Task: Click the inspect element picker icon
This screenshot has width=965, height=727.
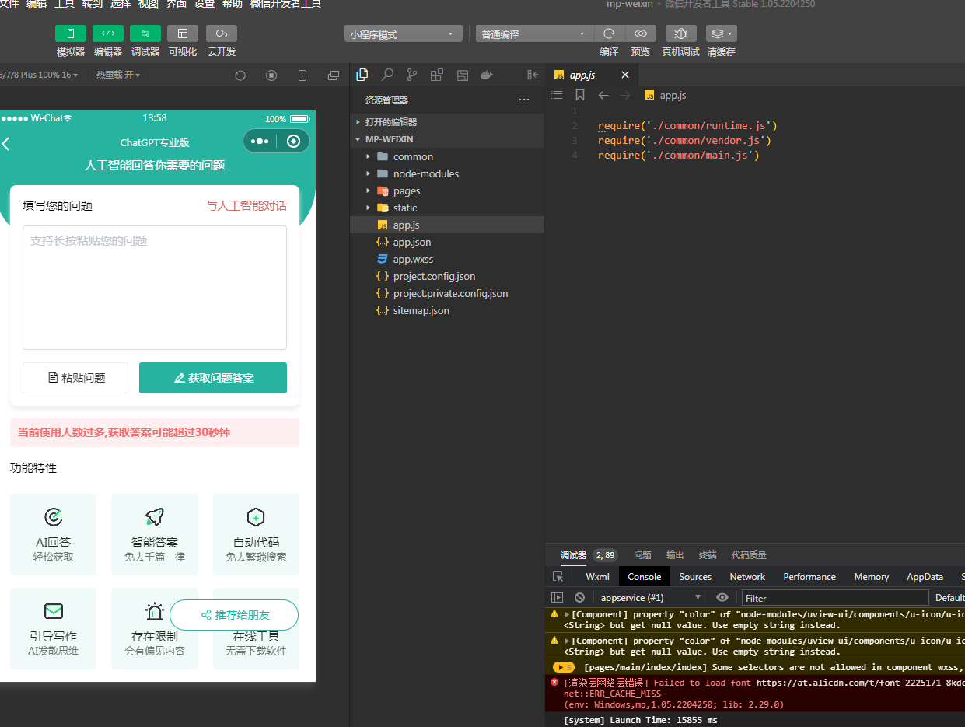Action: point(558,577)
